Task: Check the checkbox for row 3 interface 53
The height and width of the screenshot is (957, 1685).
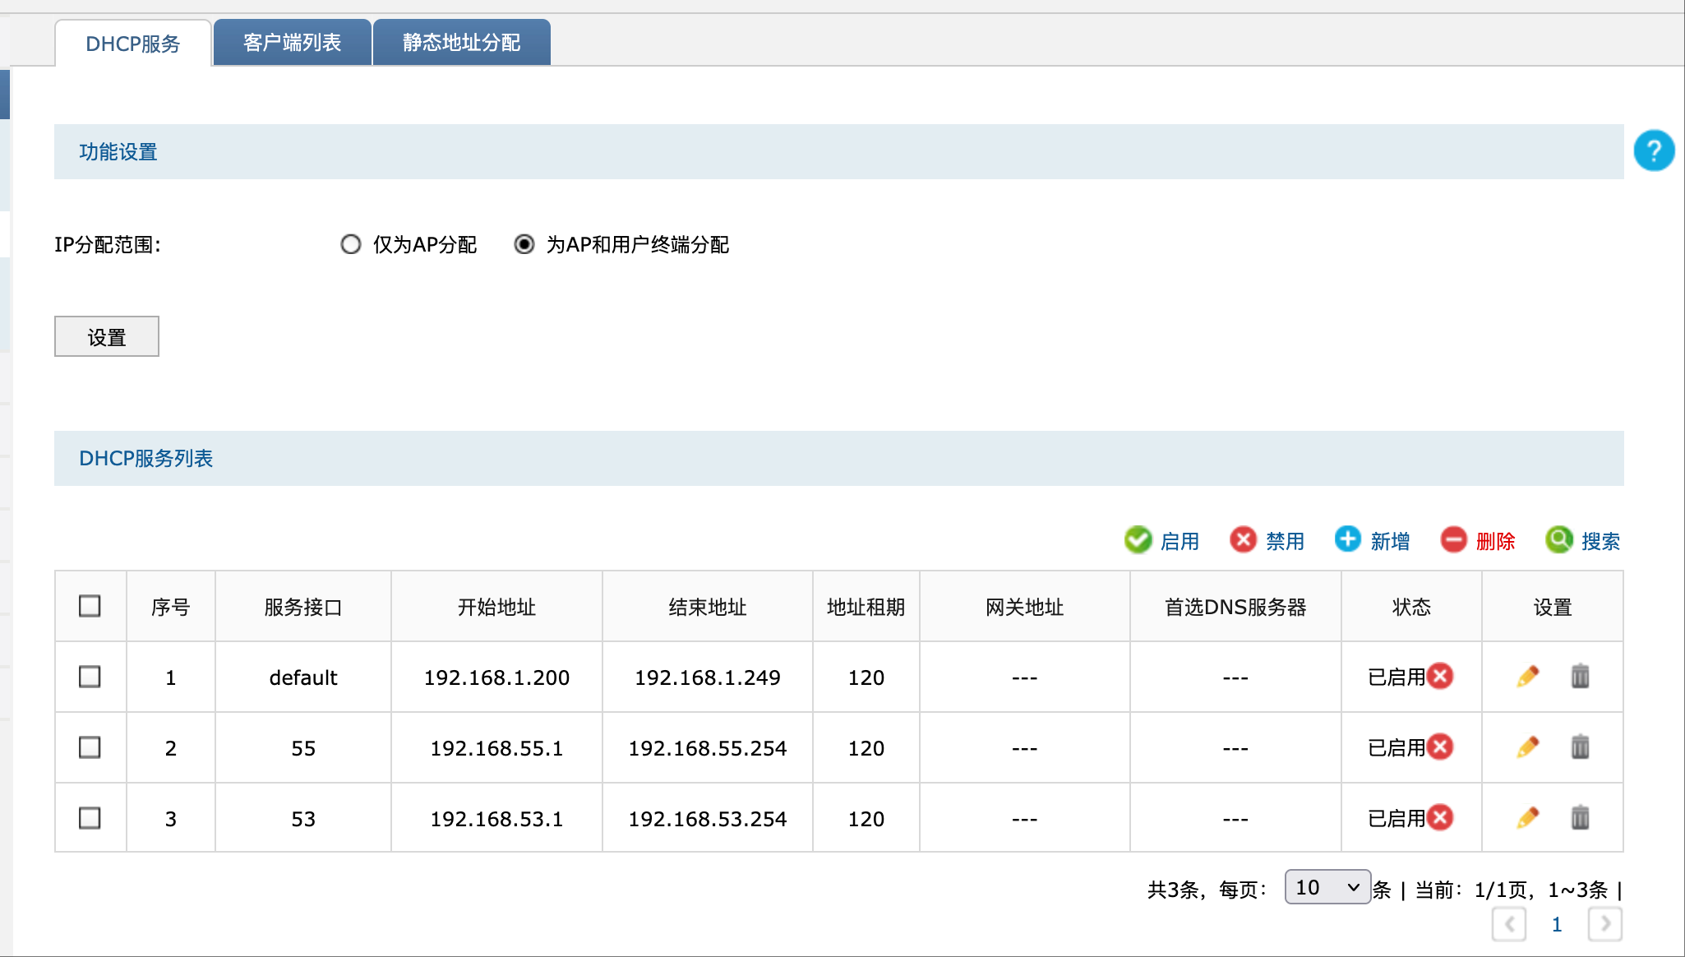Action: point(90,818)
